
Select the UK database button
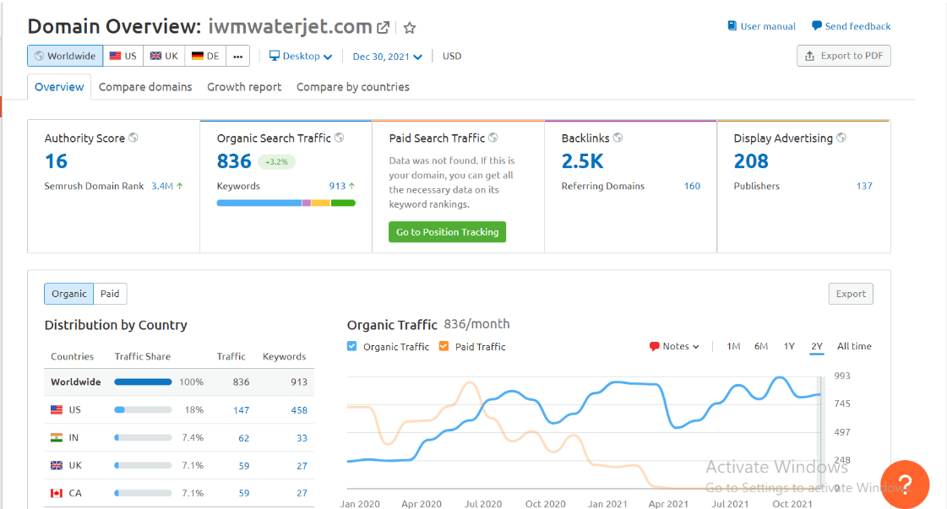pos(164,57)
